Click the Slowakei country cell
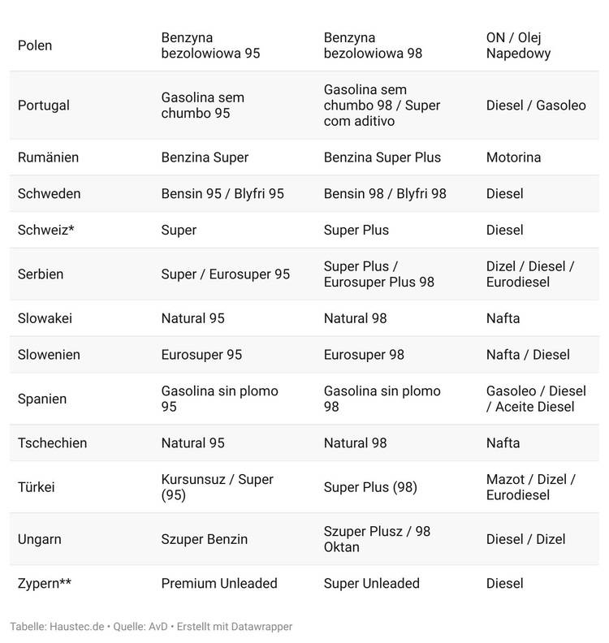Viewport: 609px width, 643px height. 45,318
